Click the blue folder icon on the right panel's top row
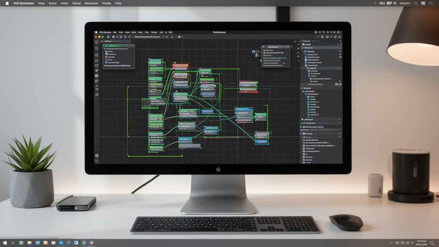Screen dimensions: 439x247 (304, 45)
